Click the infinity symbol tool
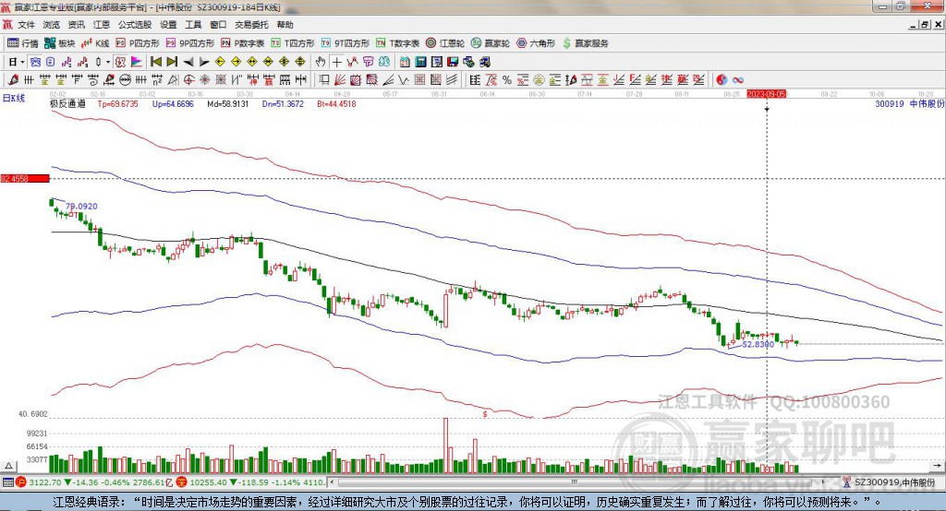The height and width of the screenshot is (511, 946). (x=738, y=79)
